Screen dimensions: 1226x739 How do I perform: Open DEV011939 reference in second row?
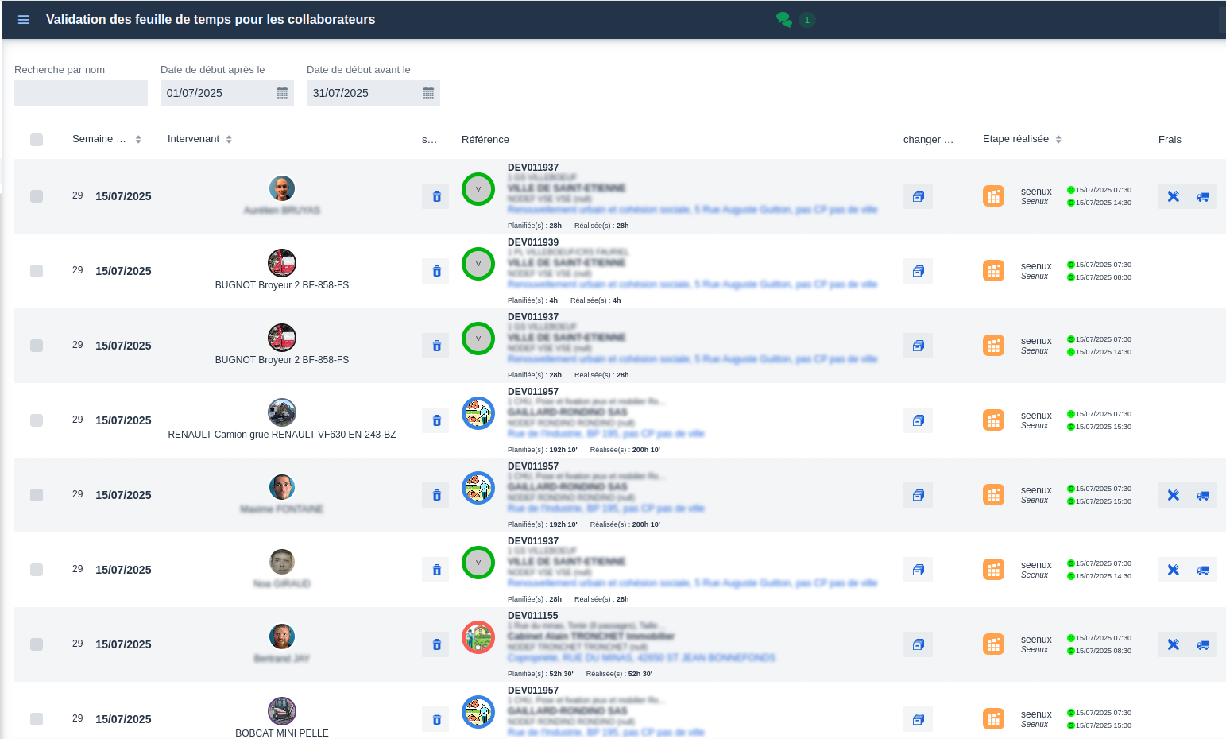click(532, 242)
